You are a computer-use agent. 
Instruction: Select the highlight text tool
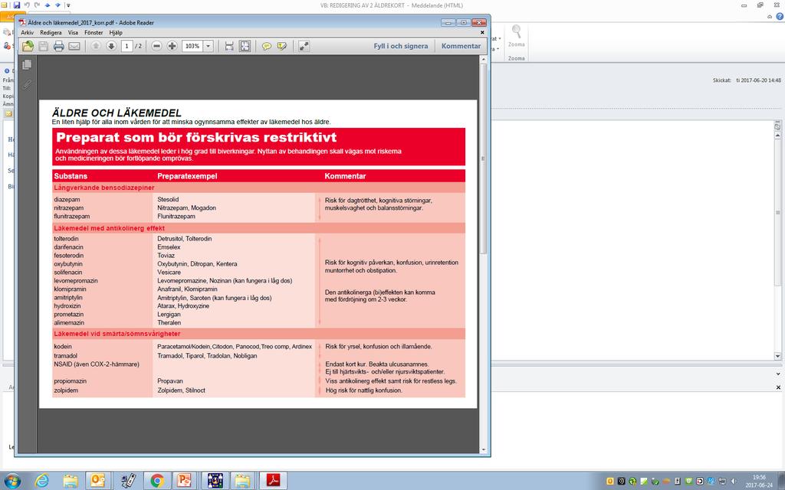[282, 46]
